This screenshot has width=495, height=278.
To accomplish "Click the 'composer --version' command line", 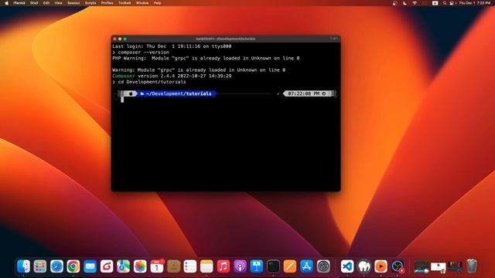I will pyautogui.click(x=141, y=53).
